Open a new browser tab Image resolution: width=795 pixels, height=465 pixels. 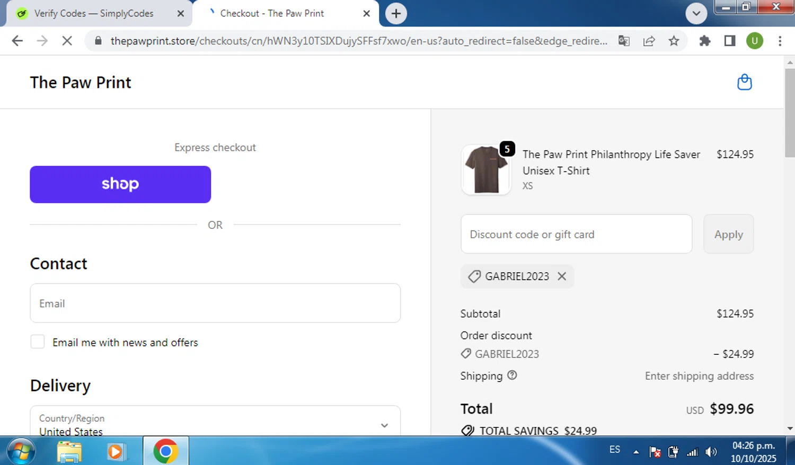(x=396, y=13)
